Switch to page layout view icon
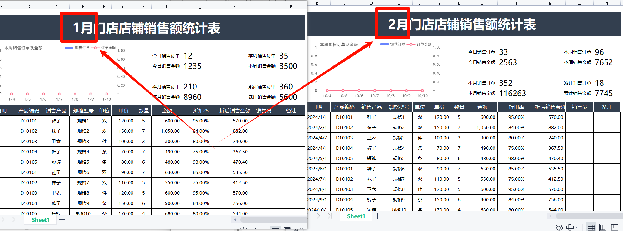This screenshot has height=231, width=623. pos(603,227)
